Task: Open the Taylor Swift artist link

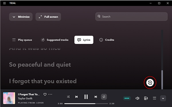Action: [25, 98]
